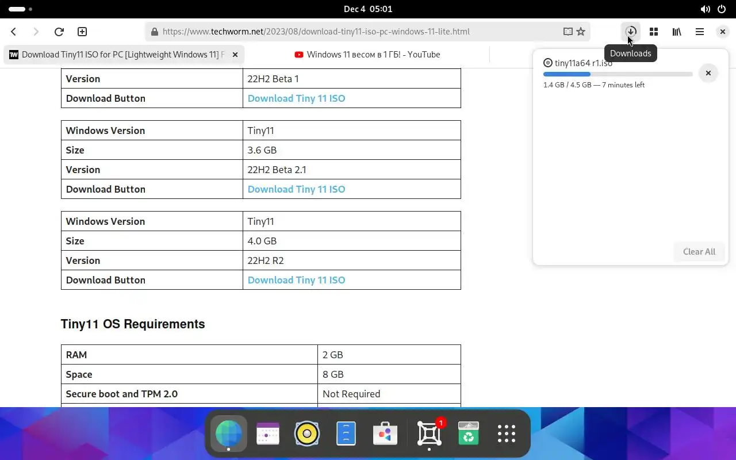Click the 22H2 R2 version cell

352,260
